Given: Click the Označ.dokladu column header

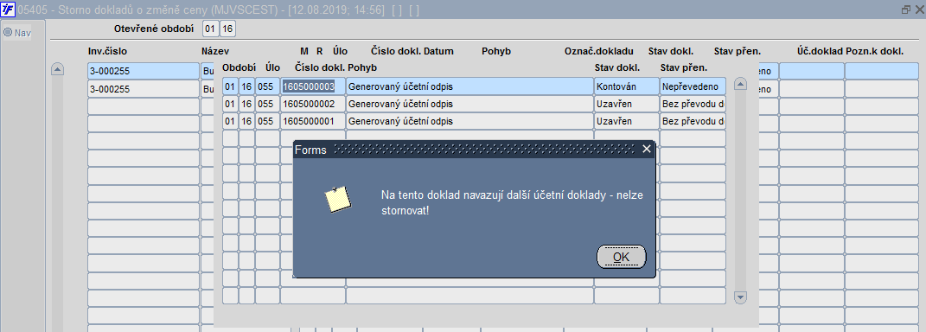Looking at the screenshot, I should 599,51.
